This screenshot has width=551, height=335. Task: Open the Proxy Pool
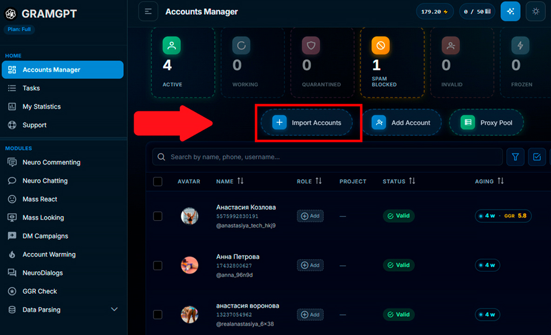[486, 122]
